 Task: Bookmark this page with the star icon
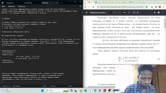147,7
